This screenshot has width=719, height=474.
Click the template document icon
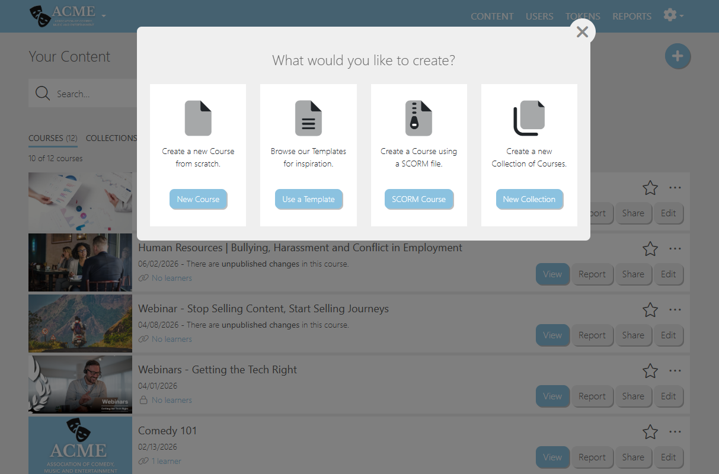[308, 118]
